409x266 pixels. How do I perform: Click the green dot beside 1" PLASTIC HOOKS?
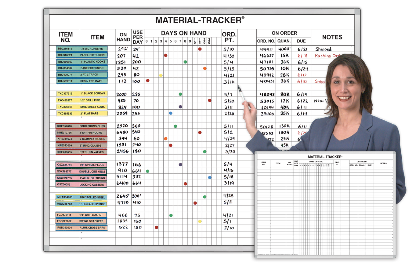(x=185, y=61)
